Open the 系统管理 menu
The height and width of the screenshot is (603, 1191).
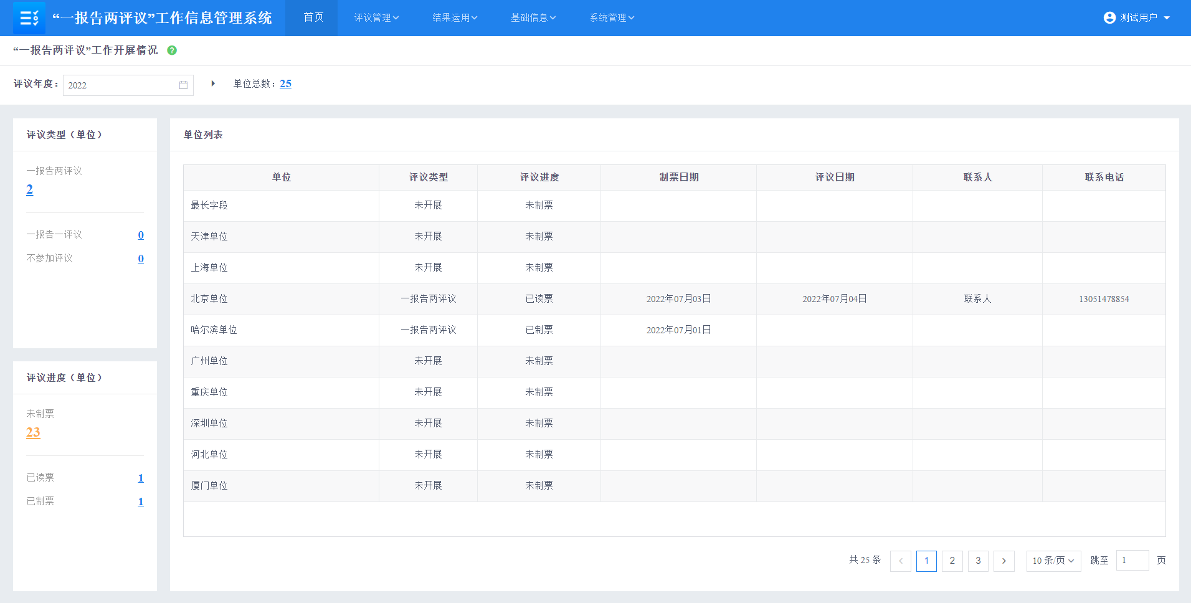coord(612,17)
